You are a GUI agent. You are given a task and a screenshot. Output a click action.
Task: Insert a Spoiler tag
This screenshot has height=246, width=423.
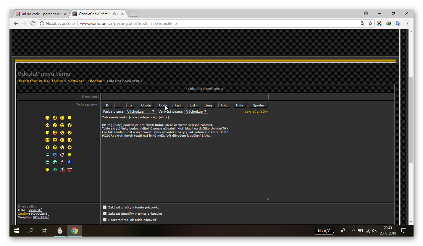point(259,105)
